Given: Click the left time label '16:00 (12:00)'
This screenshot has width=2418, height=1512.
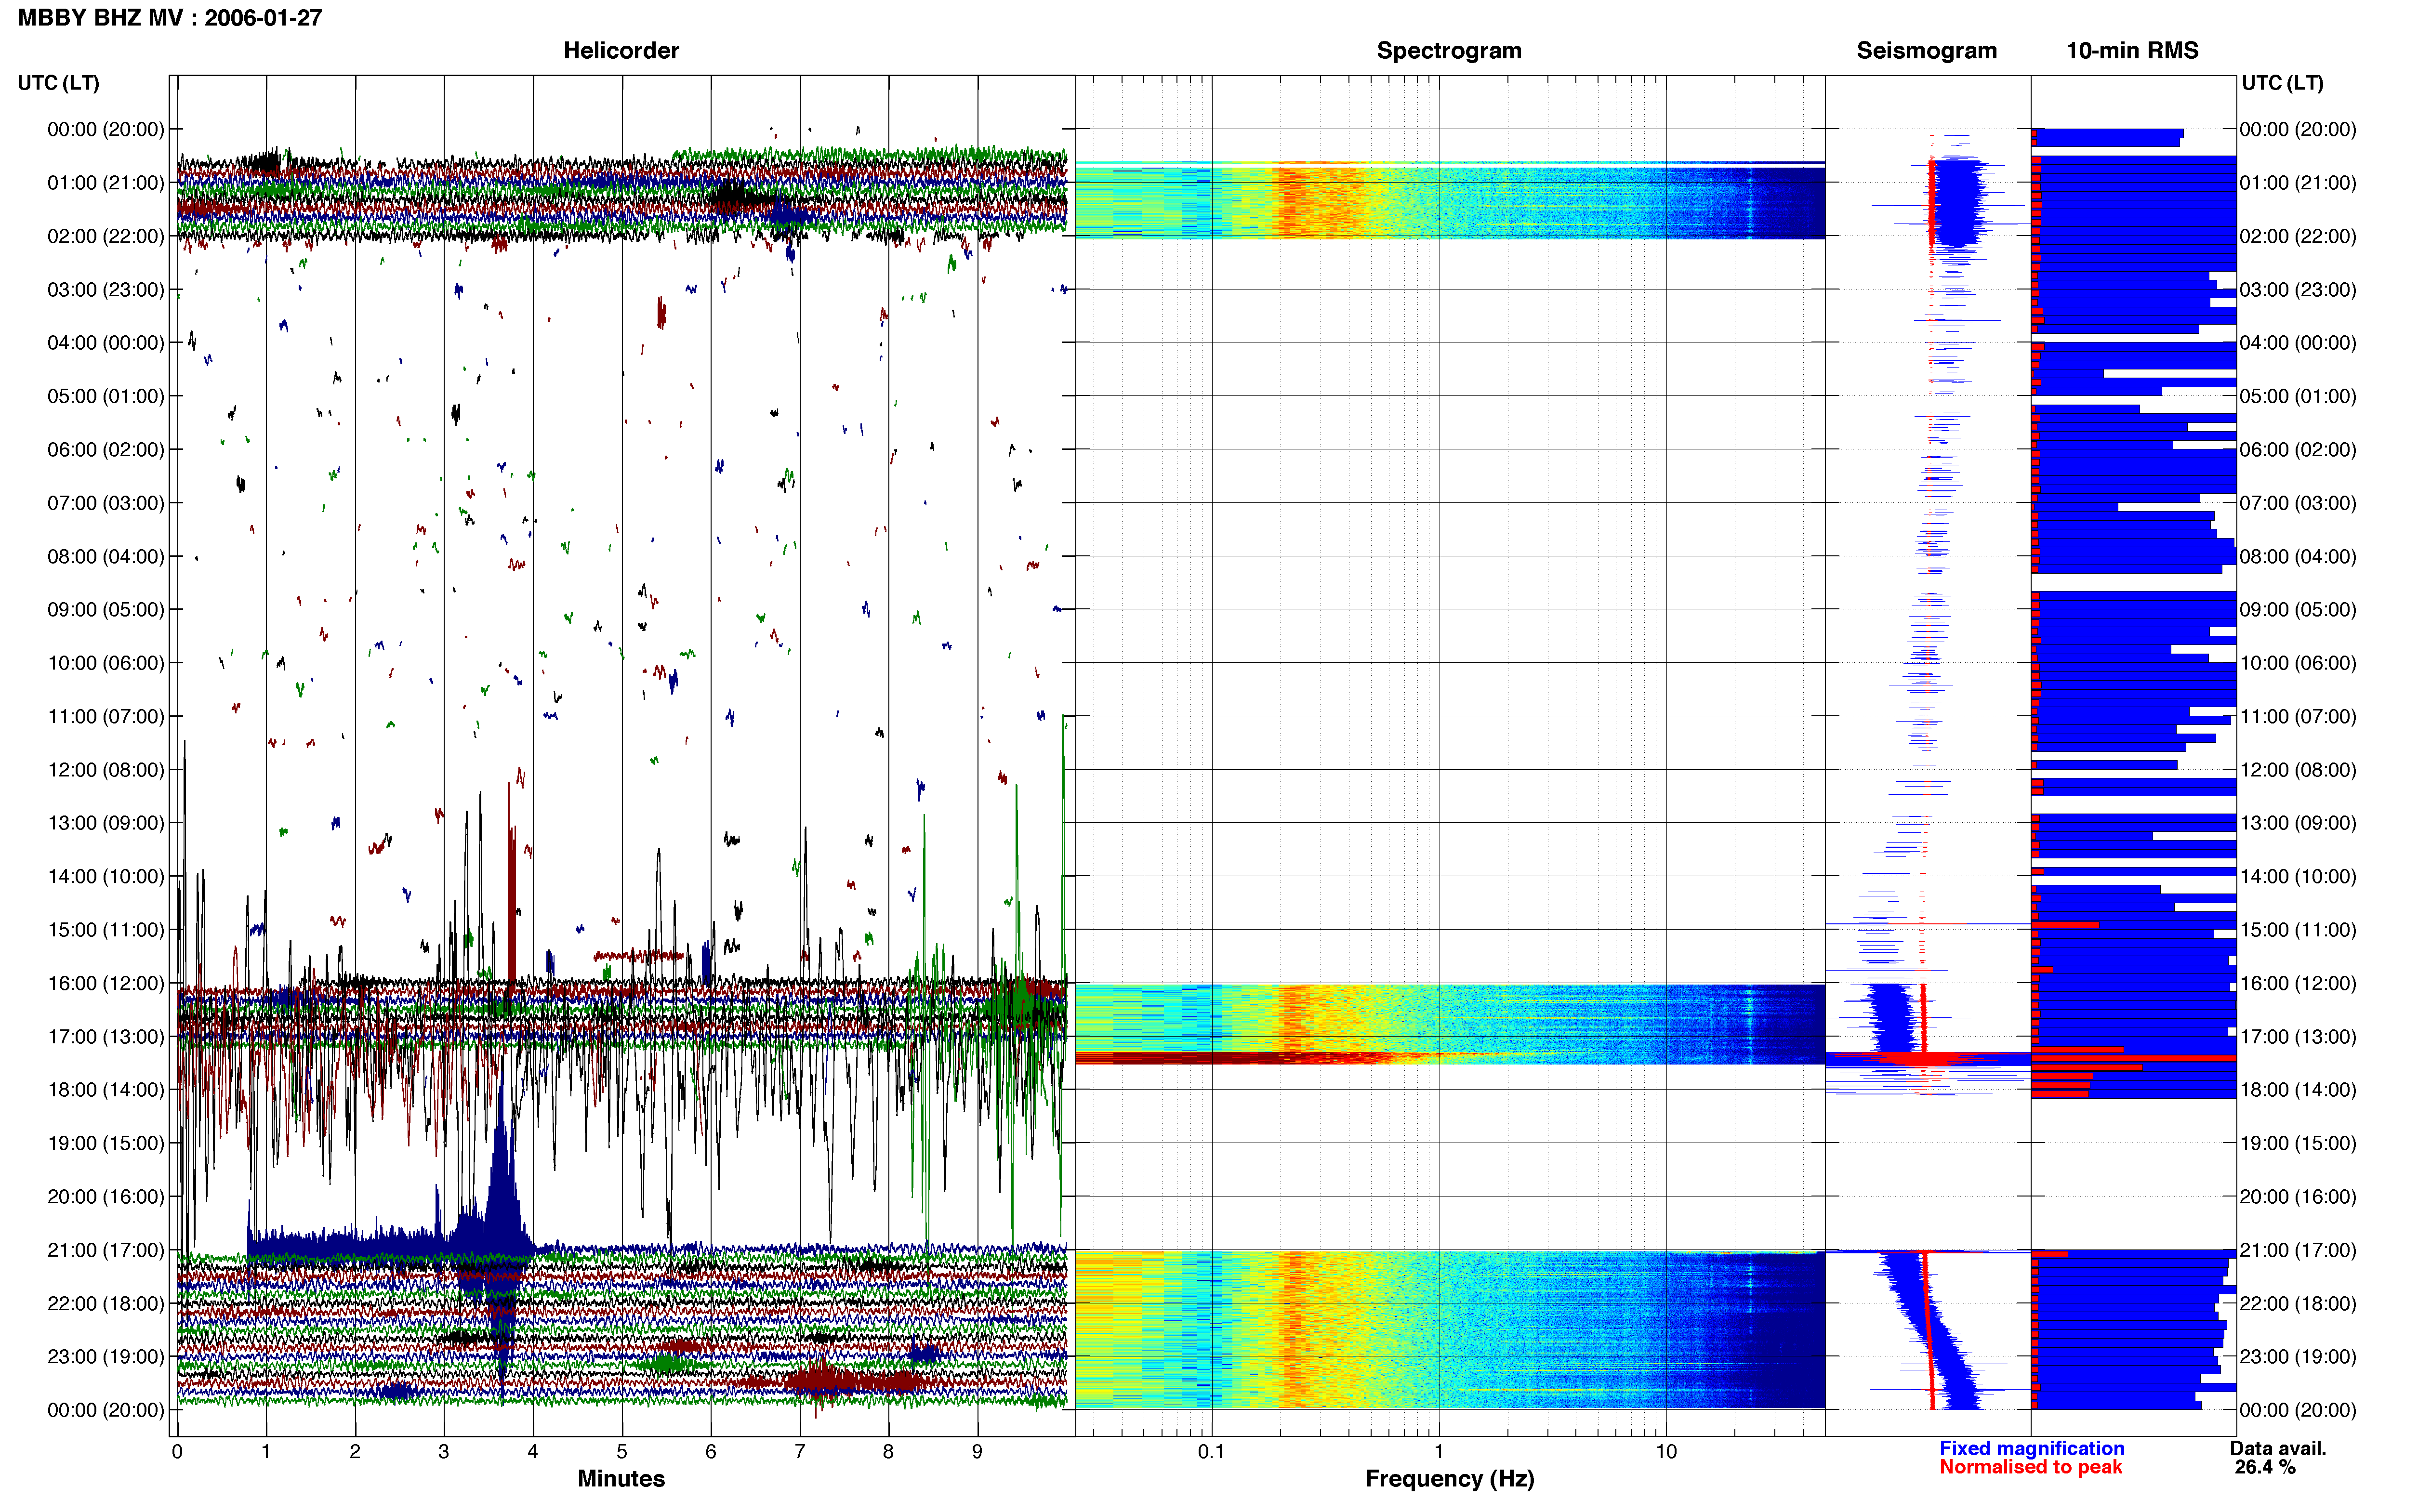Looking at the screenshot, I should (x=106, y=983).
